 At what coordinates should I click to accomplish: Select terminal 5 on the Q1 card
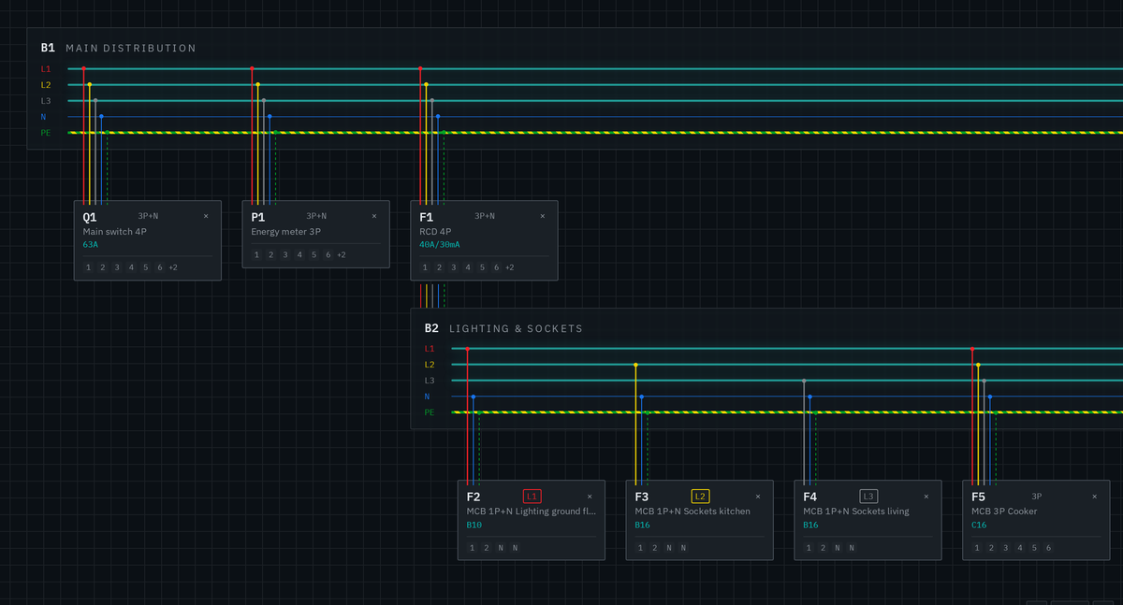pyautogui.click(x=146, y=267)
